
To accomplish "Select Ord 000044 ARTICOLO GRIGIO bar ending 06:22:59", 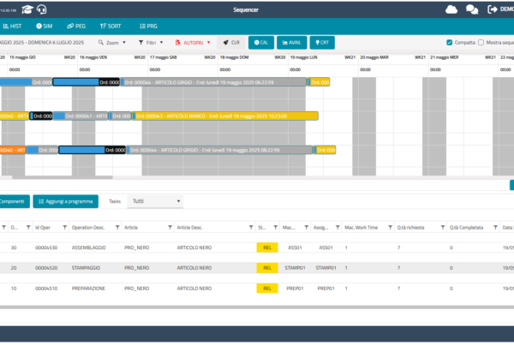I will tap(213, 82).
